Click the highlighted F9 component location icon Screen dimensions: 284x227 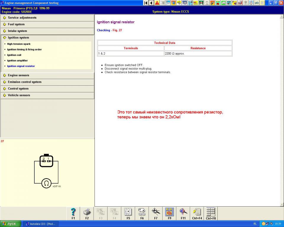point(170,214)
